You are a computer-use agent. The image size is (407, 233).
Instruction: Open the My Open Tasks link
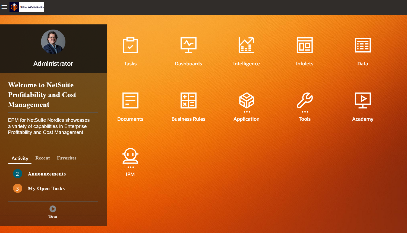pos(46,189)
